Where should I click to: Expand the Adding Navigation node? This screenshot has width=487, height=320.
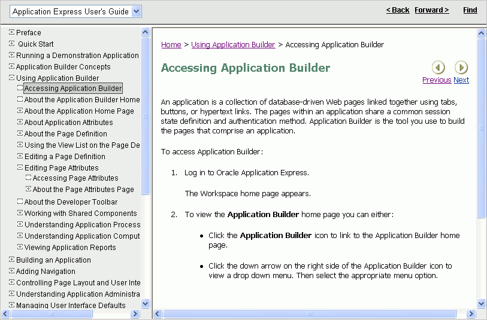pyautogui.click(x=11, y=272)
